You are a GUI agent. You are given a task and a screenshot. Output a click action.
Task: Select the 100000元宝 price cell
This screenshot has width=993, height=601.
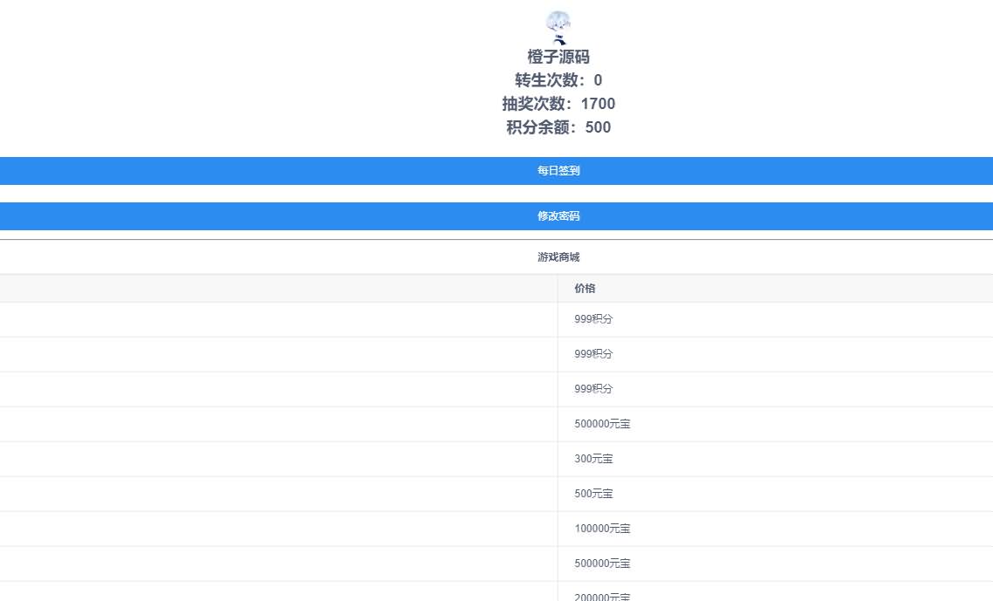pos(602,529)
